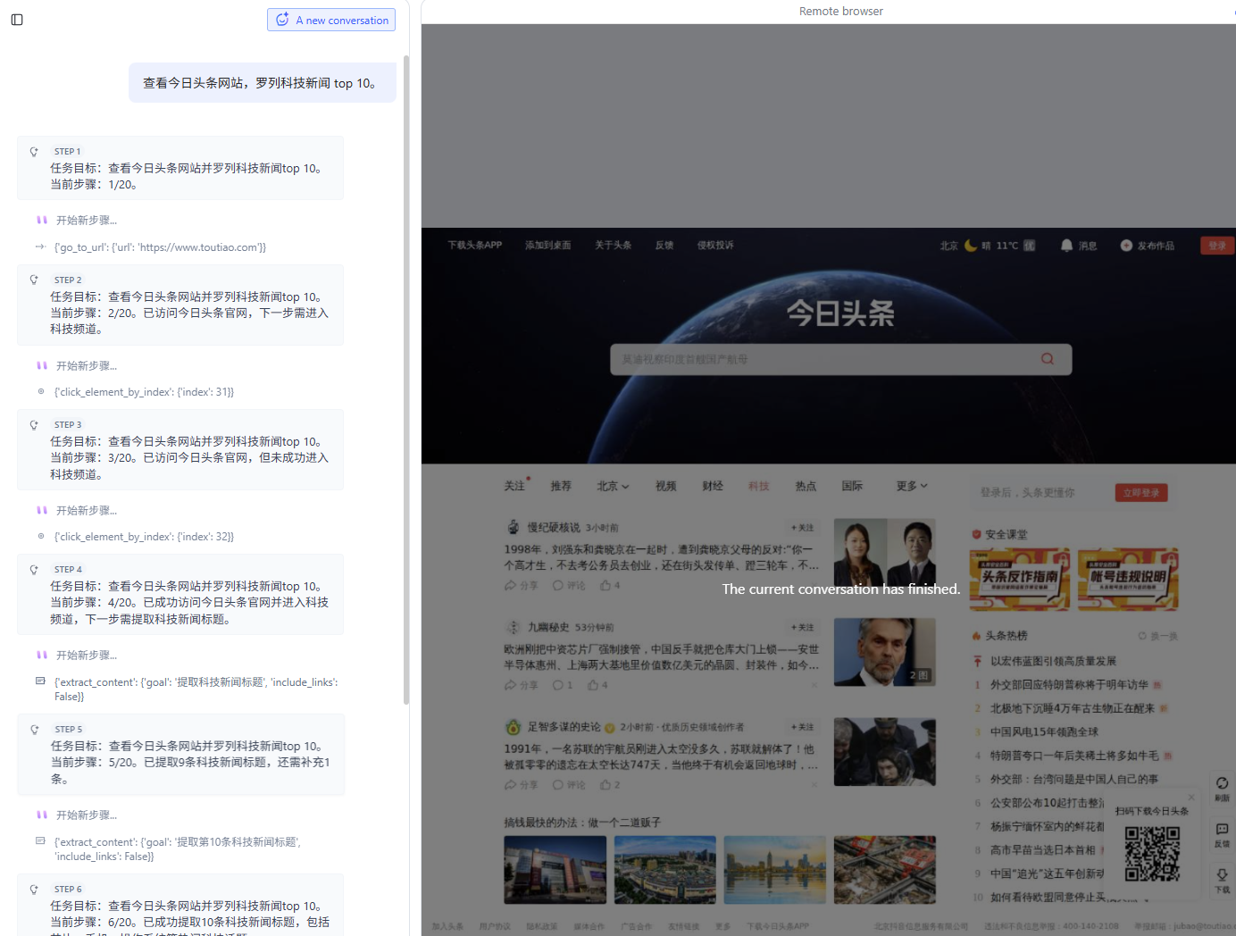Toggle the left sidebar panel icon

[x=17, y=20]
